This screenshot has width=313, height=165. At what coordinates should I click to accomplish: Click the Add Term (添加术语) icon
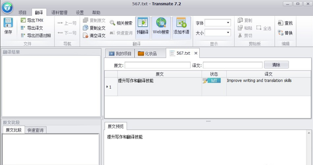tap(181, 26)
